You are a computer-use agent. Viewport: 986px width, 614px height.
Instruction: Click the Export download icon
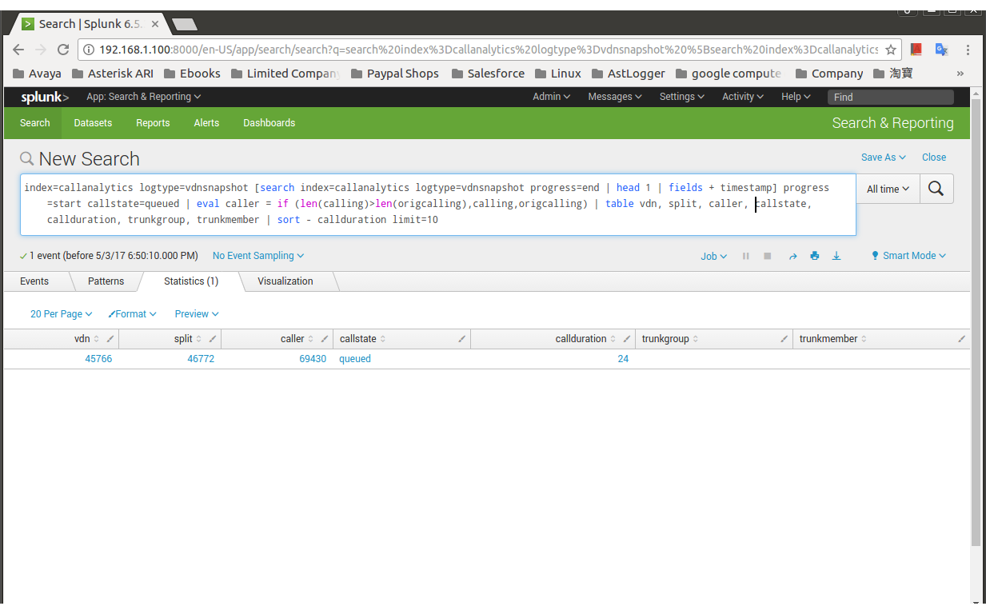(836, 256)
